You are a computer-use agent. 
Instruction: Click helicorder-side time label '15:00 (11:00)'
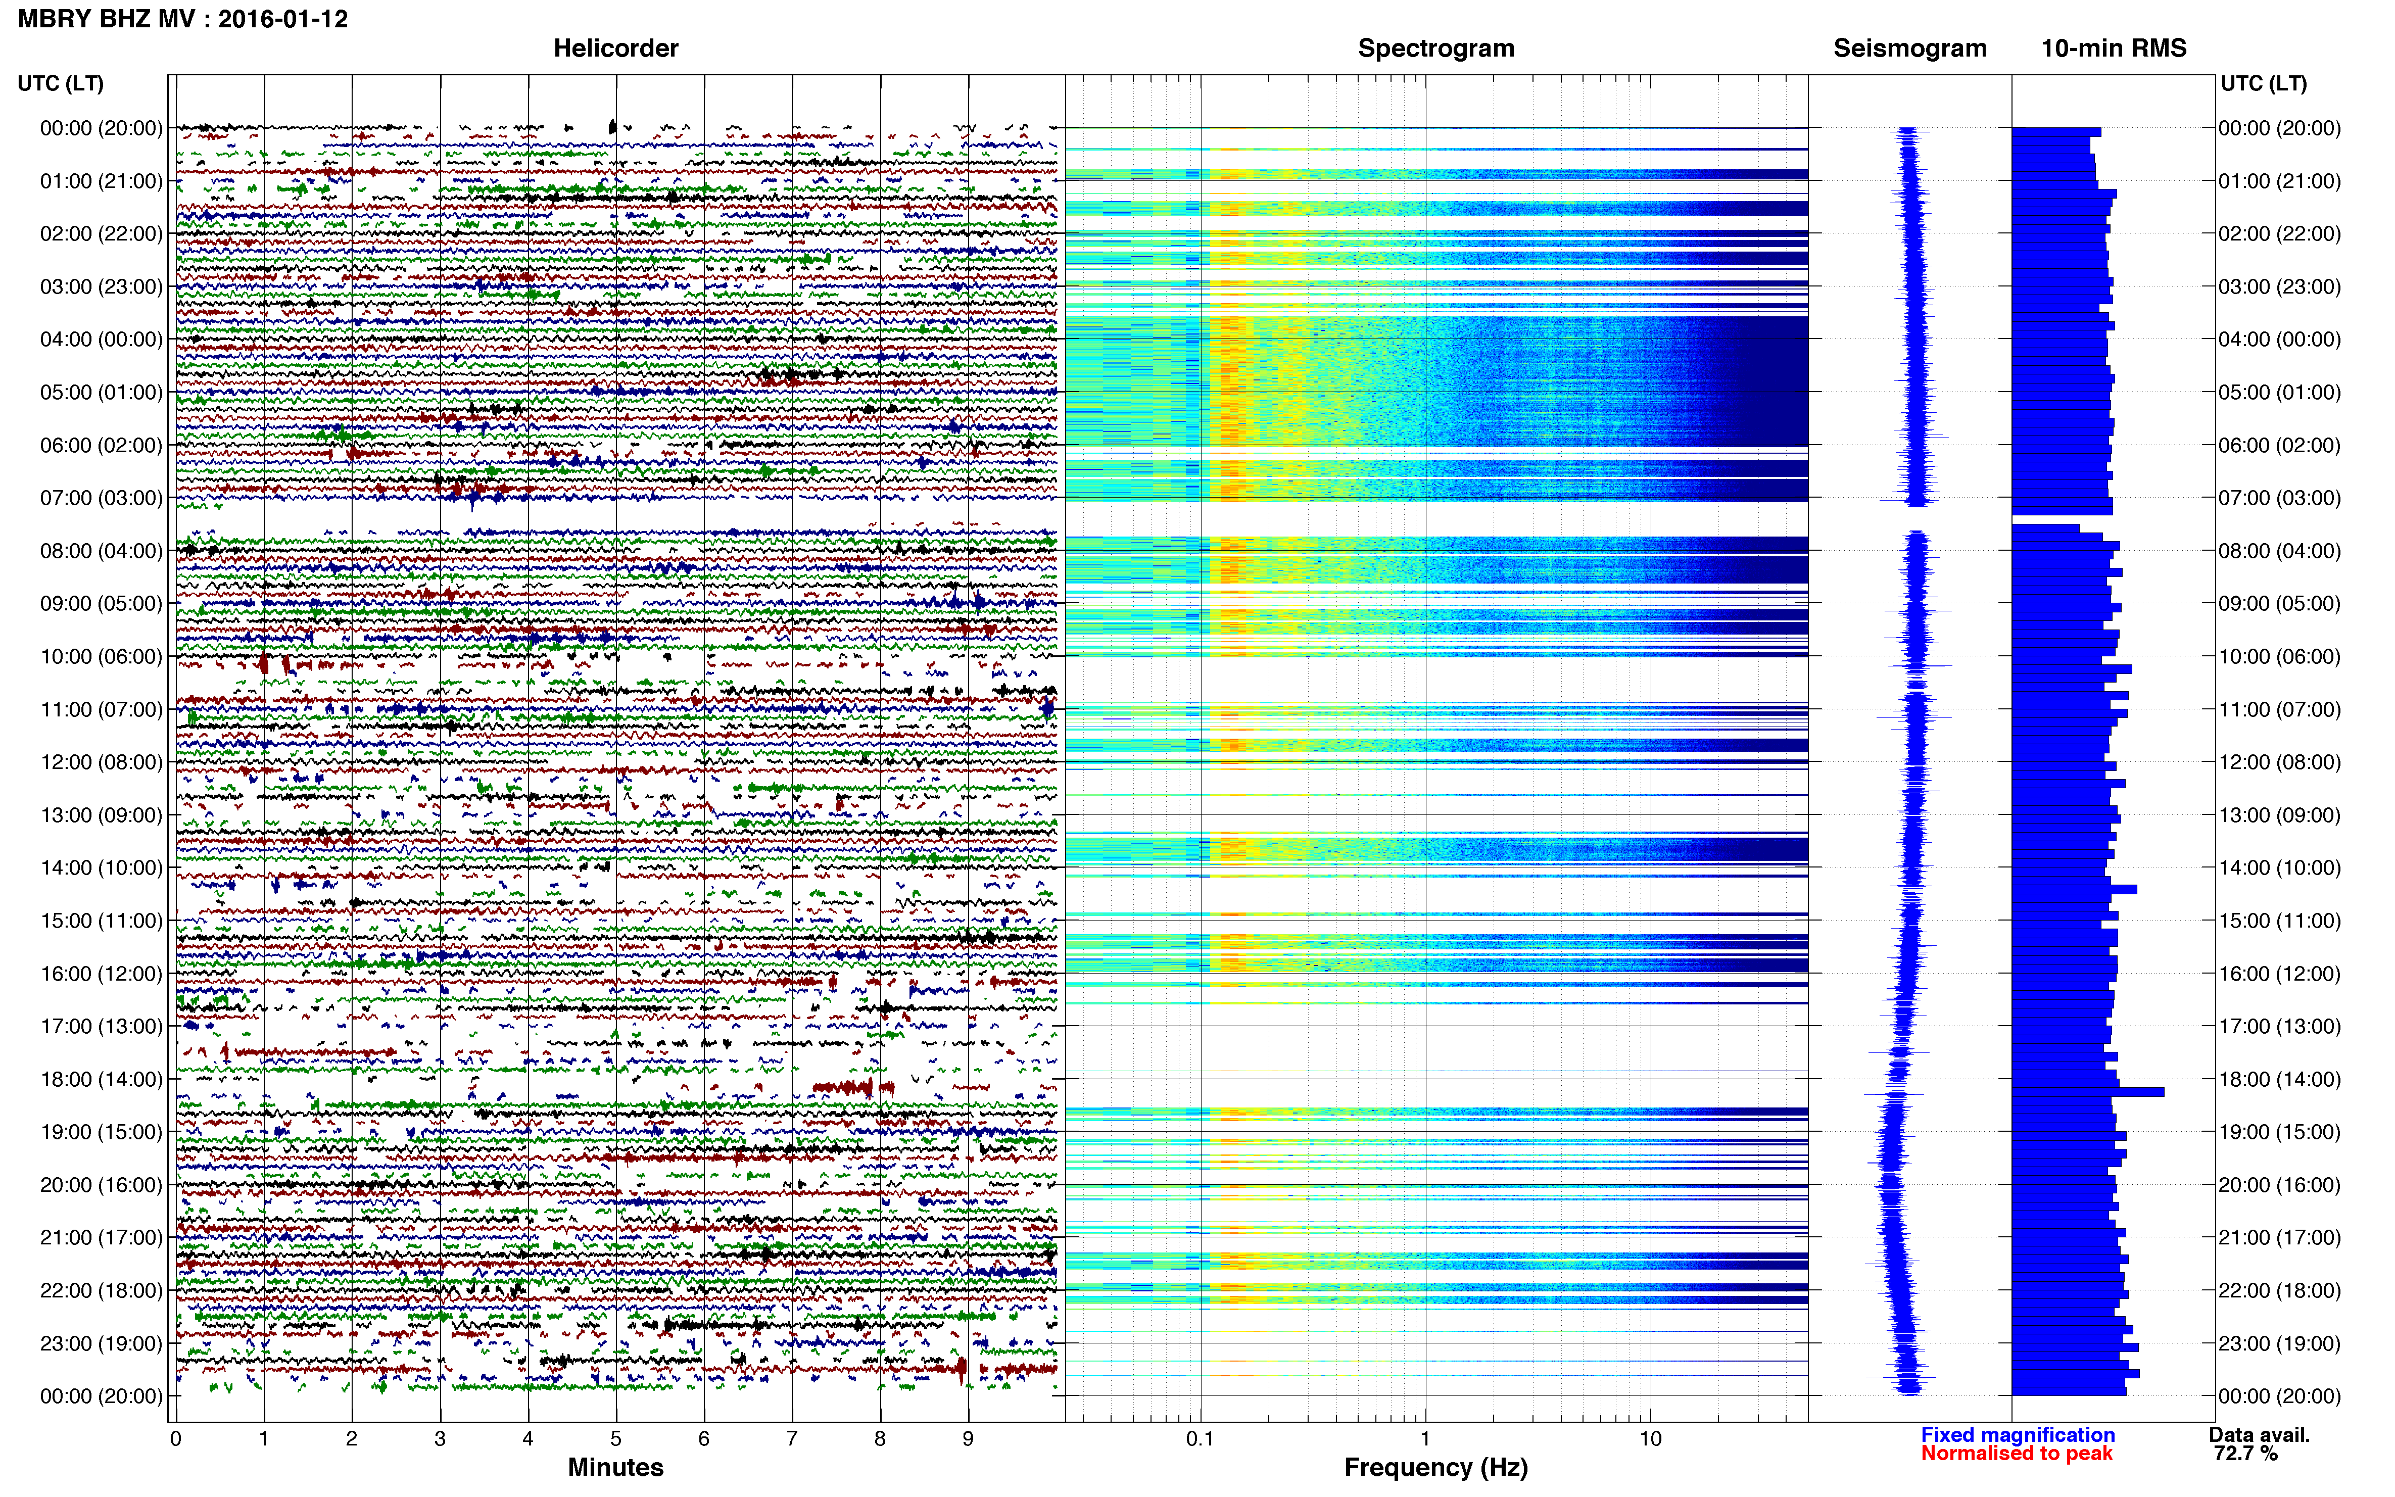101,921
